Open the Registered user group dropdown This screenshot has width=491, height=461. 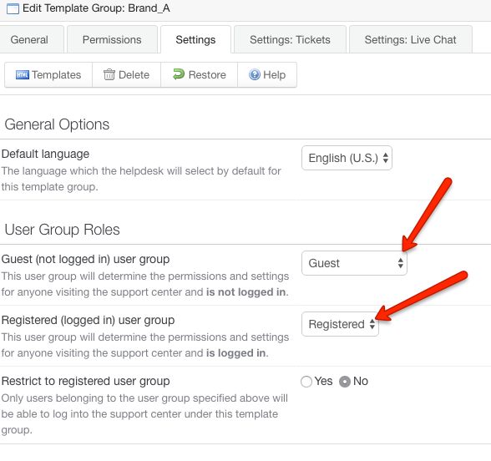(340, 324)
